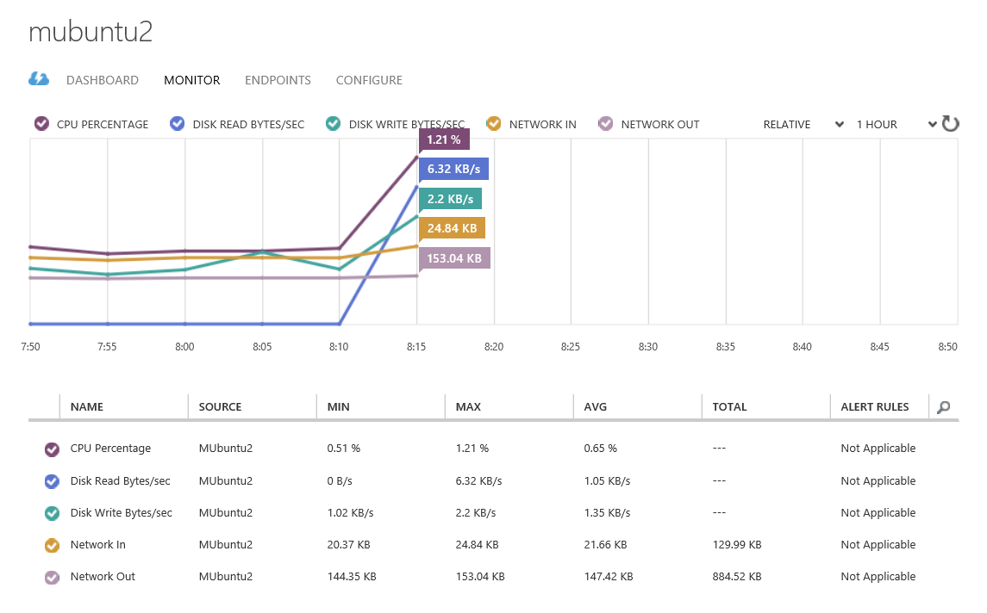The image size is (987, 613).
Task: Go to the Configure tab
Action: (369, 80)
